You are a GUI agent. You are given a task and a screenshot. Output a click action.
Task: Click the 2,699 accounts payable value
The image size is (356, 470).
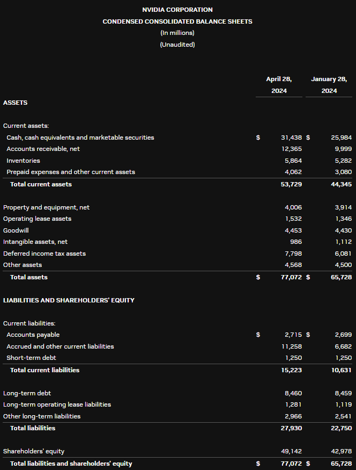point(343,335)
